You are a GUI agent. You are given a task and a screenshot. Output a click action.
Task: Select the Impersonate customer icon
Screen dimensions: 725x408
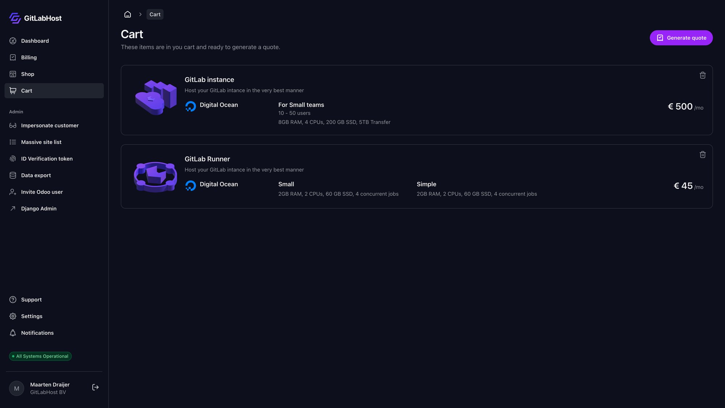coord(13,125)
